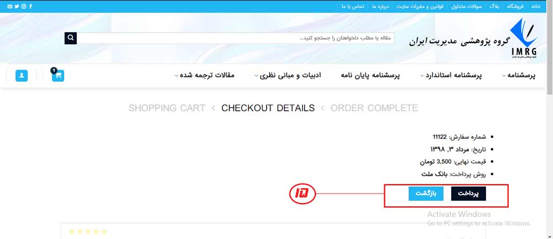The width and height of the screenshot is (553, 239).
Task: Expand the ادبیات و مبانی نظری menu
Action: click(288, 76)
